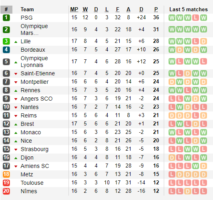Sort by the P points column header
Screen dimensions: 213x200
[156, 9]
